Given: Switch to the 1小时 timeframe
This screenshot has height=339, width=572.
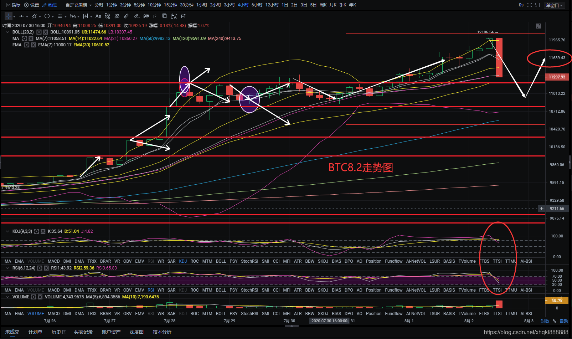Looking at the screenshot, I should 202,5.
